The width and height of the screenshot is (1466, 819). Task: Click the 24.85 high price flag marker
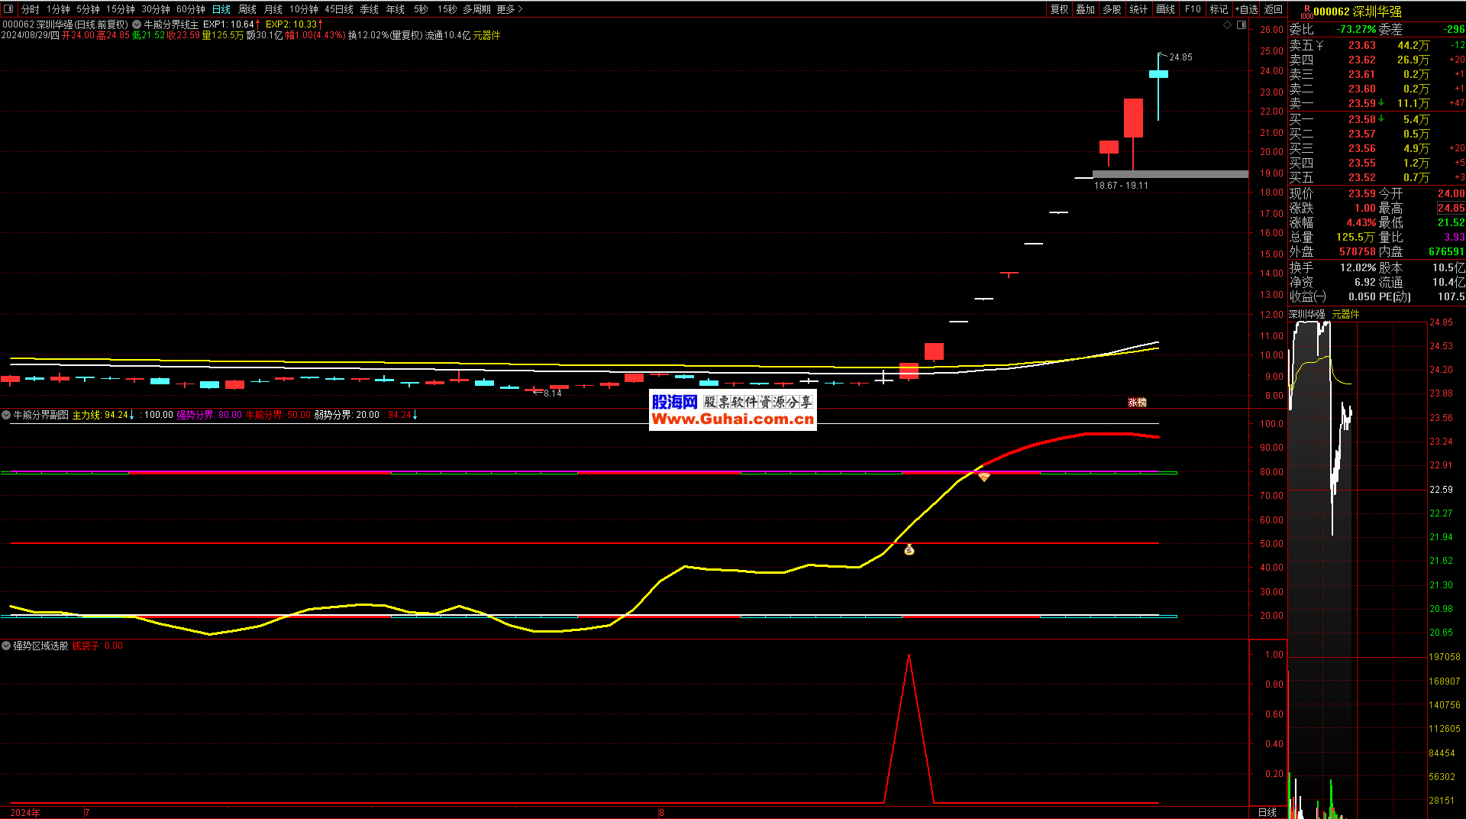[x=1163, y=56]
